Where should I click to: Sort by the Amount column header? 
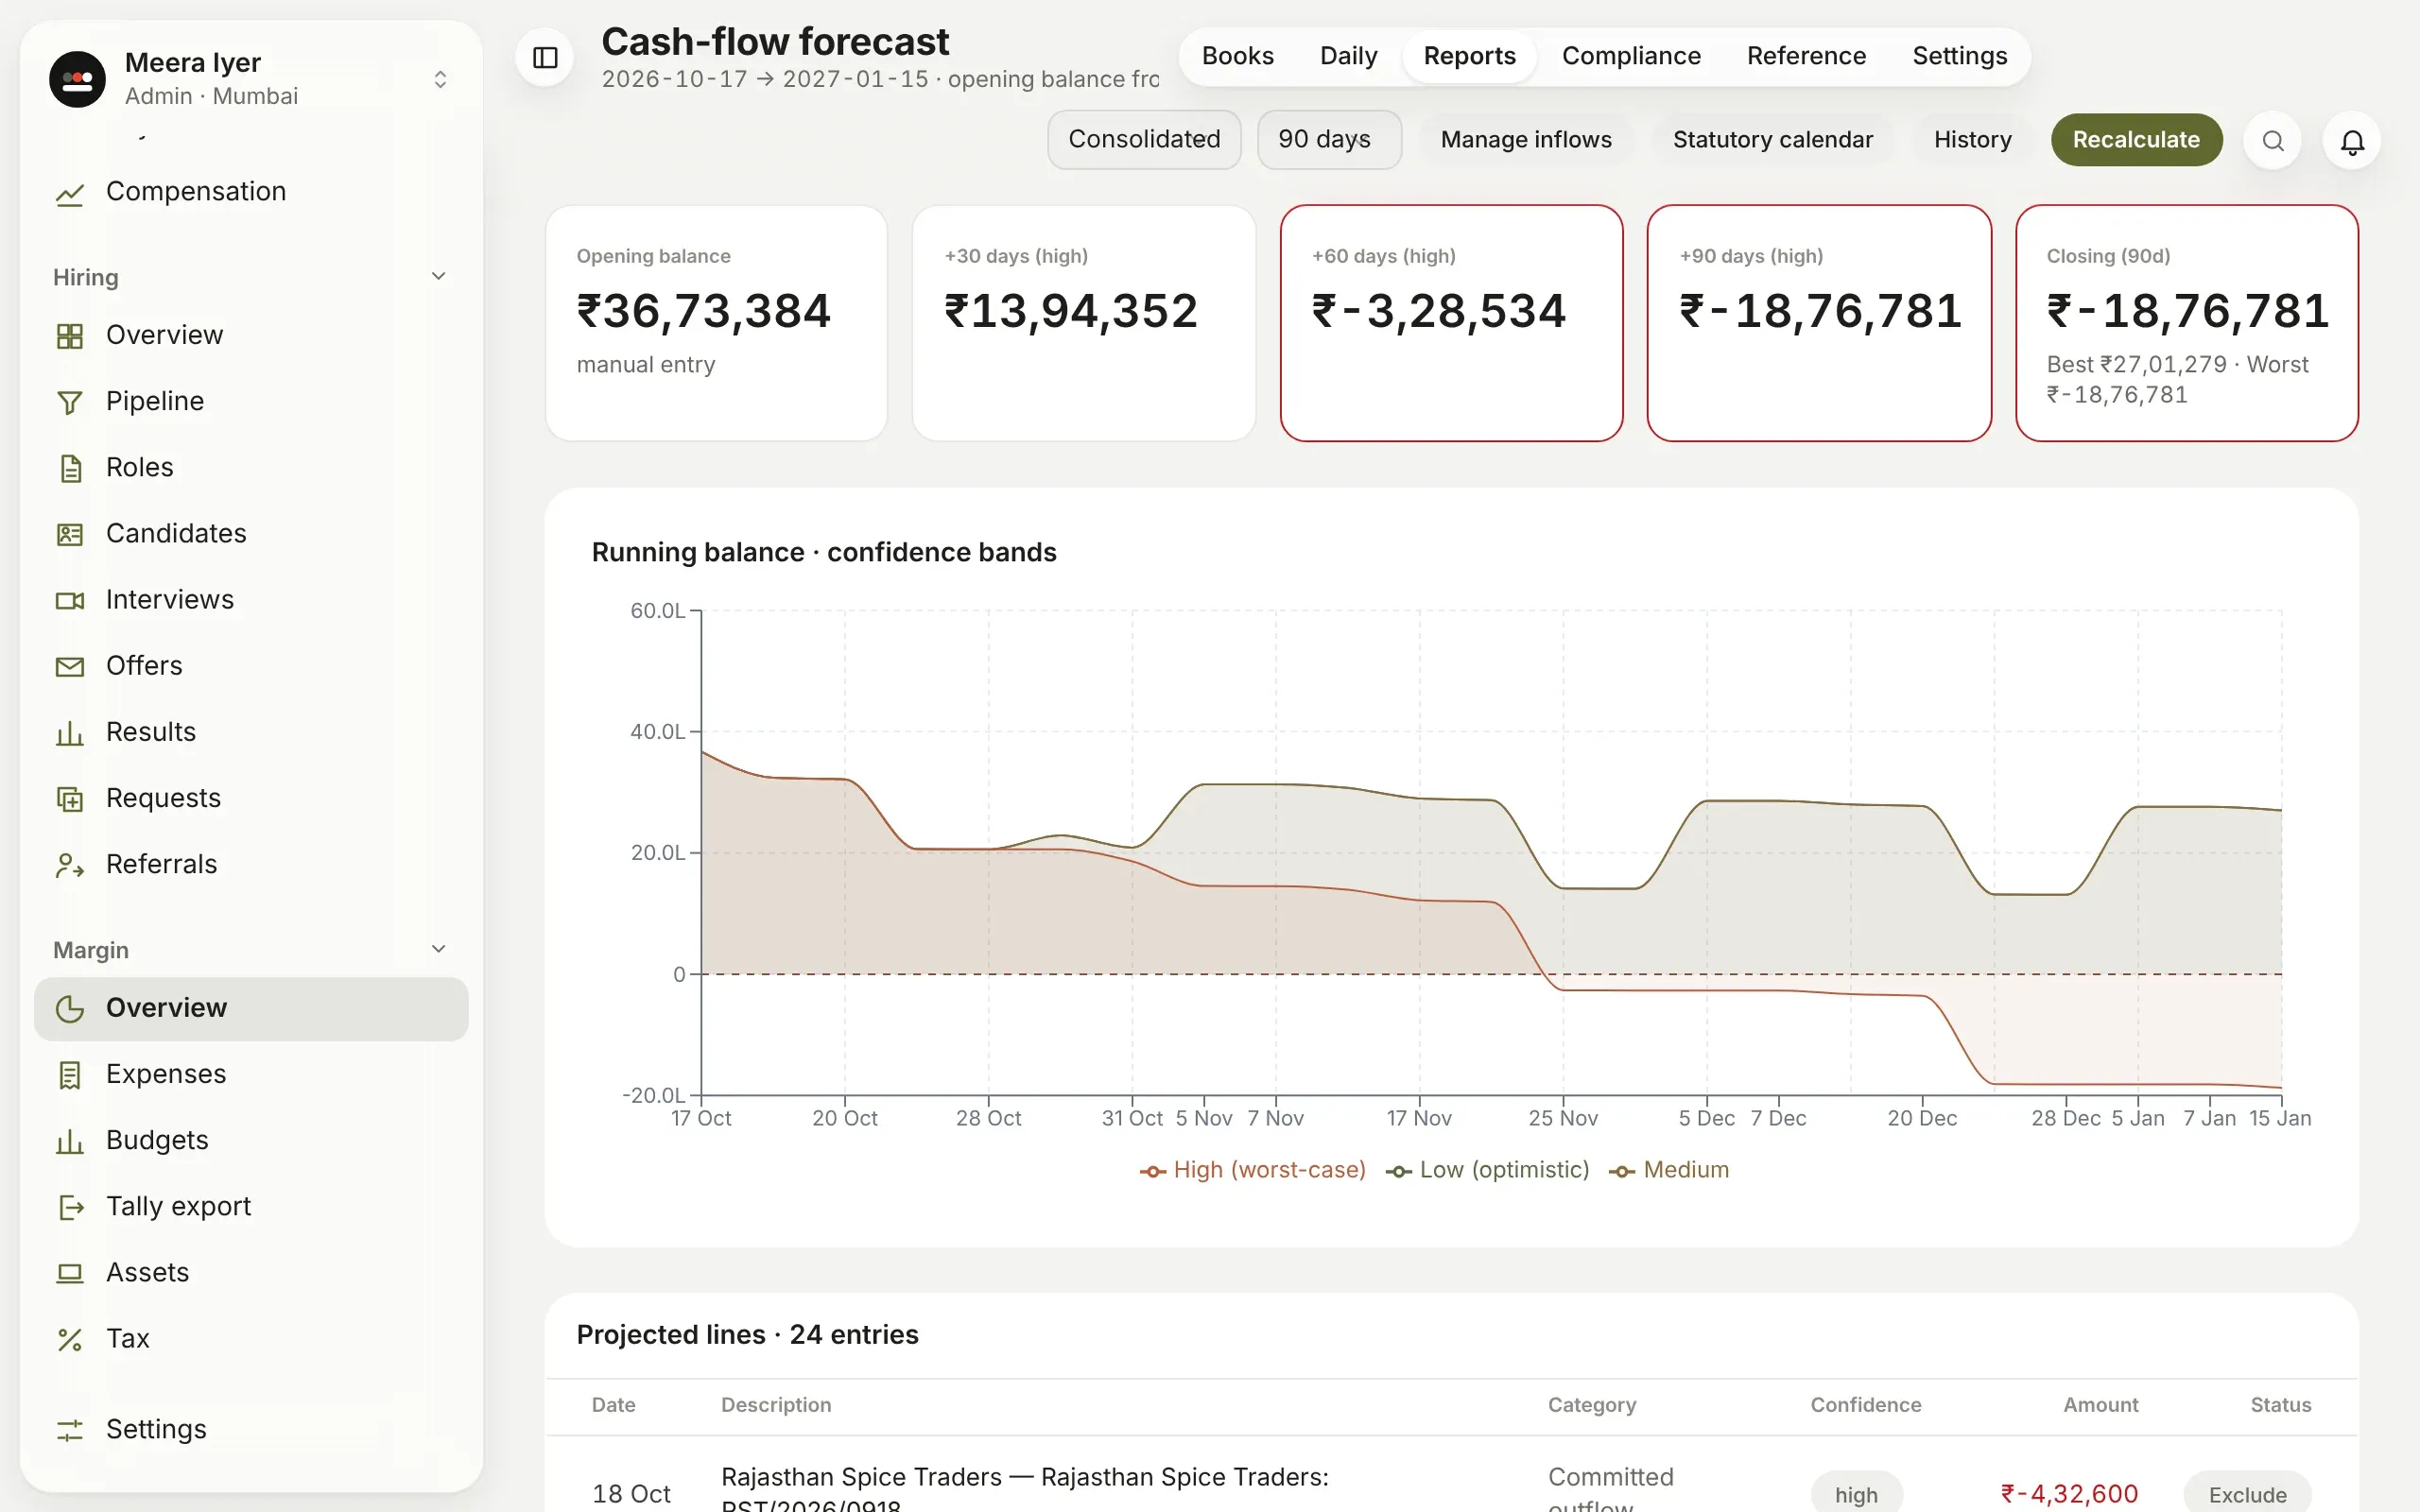[2100, 1405]
